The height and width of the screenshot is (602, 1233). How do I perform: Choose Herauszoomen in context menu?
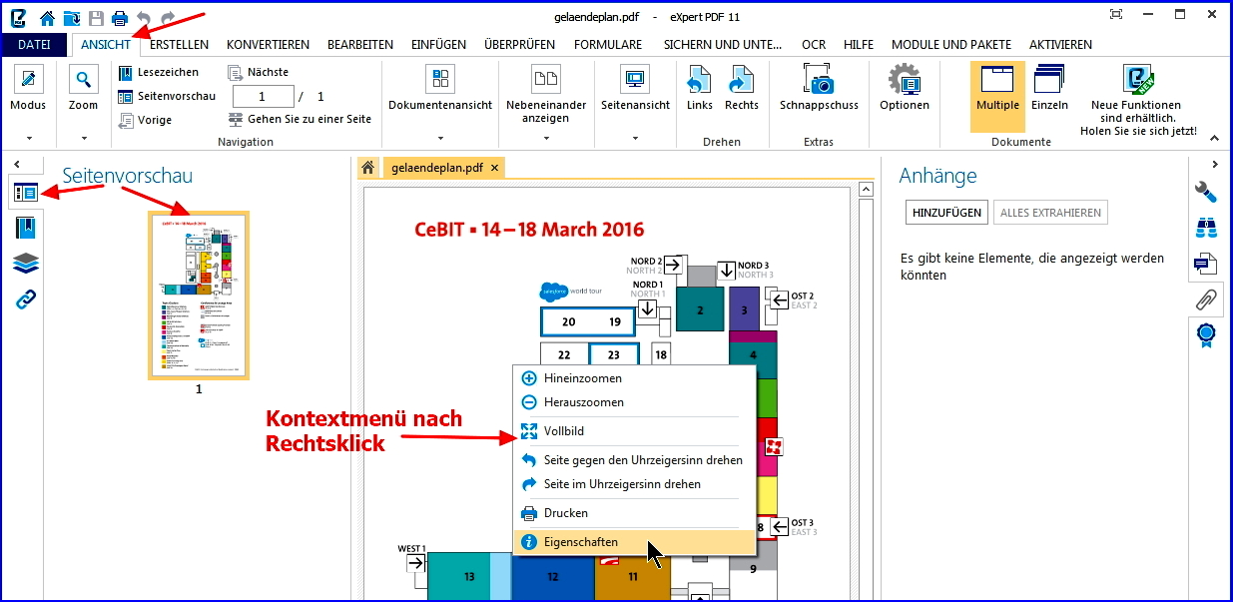tap(633, 402)
